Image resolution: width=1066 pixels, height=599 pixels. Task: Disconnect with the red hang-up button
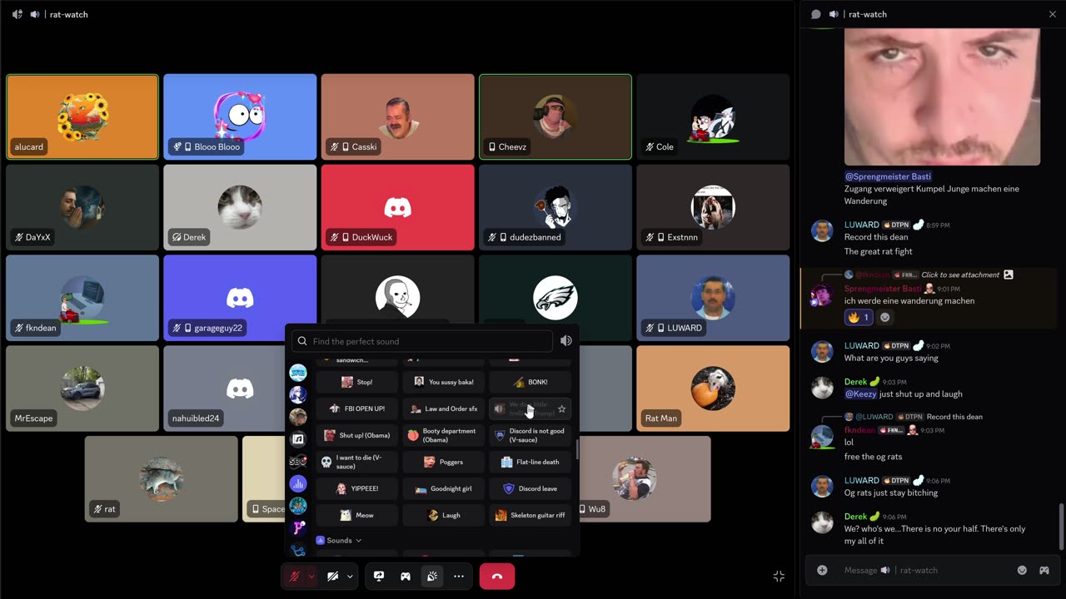497,576
